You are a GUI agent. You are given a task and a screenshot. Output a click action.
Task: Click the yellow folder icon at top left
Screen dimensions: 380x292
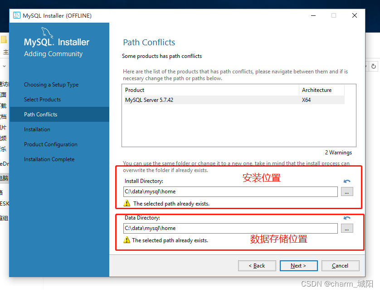(x=3, y=39)
